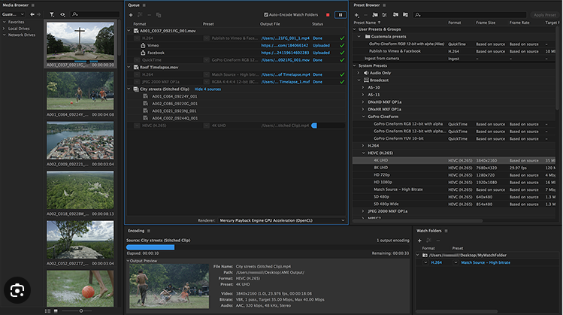
Task: Pause the queue encoding
Action: (341, 14)
